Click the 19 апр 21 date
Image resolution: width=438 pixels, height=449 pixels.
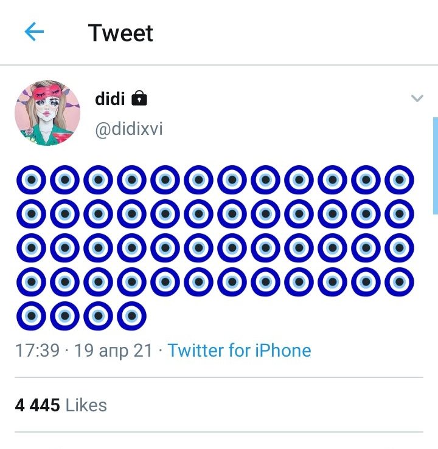tap(113, 351)
